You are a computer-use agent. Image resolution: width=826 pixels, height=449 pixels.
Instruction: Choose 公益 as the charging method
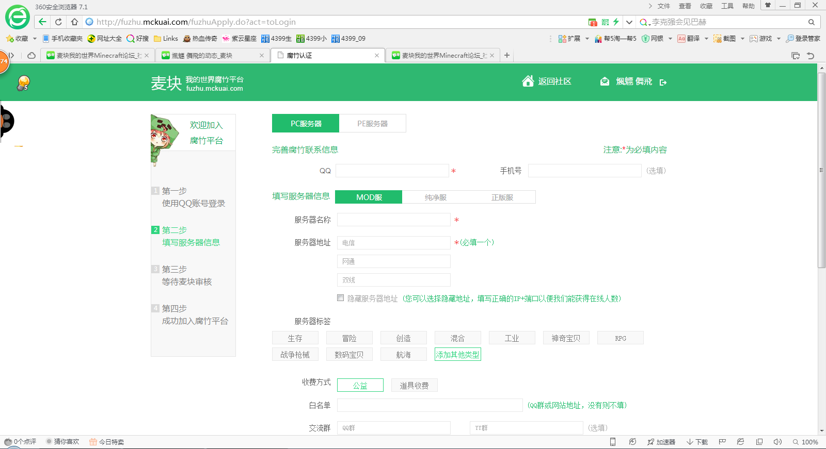(360, 385)
